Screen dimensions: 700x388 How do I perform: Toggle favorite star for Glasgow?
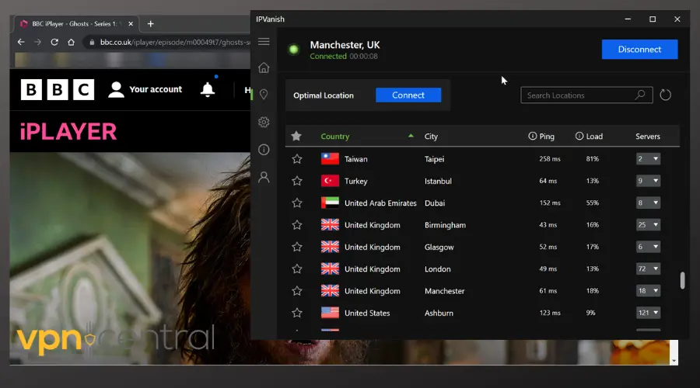[x=297, y=247]
